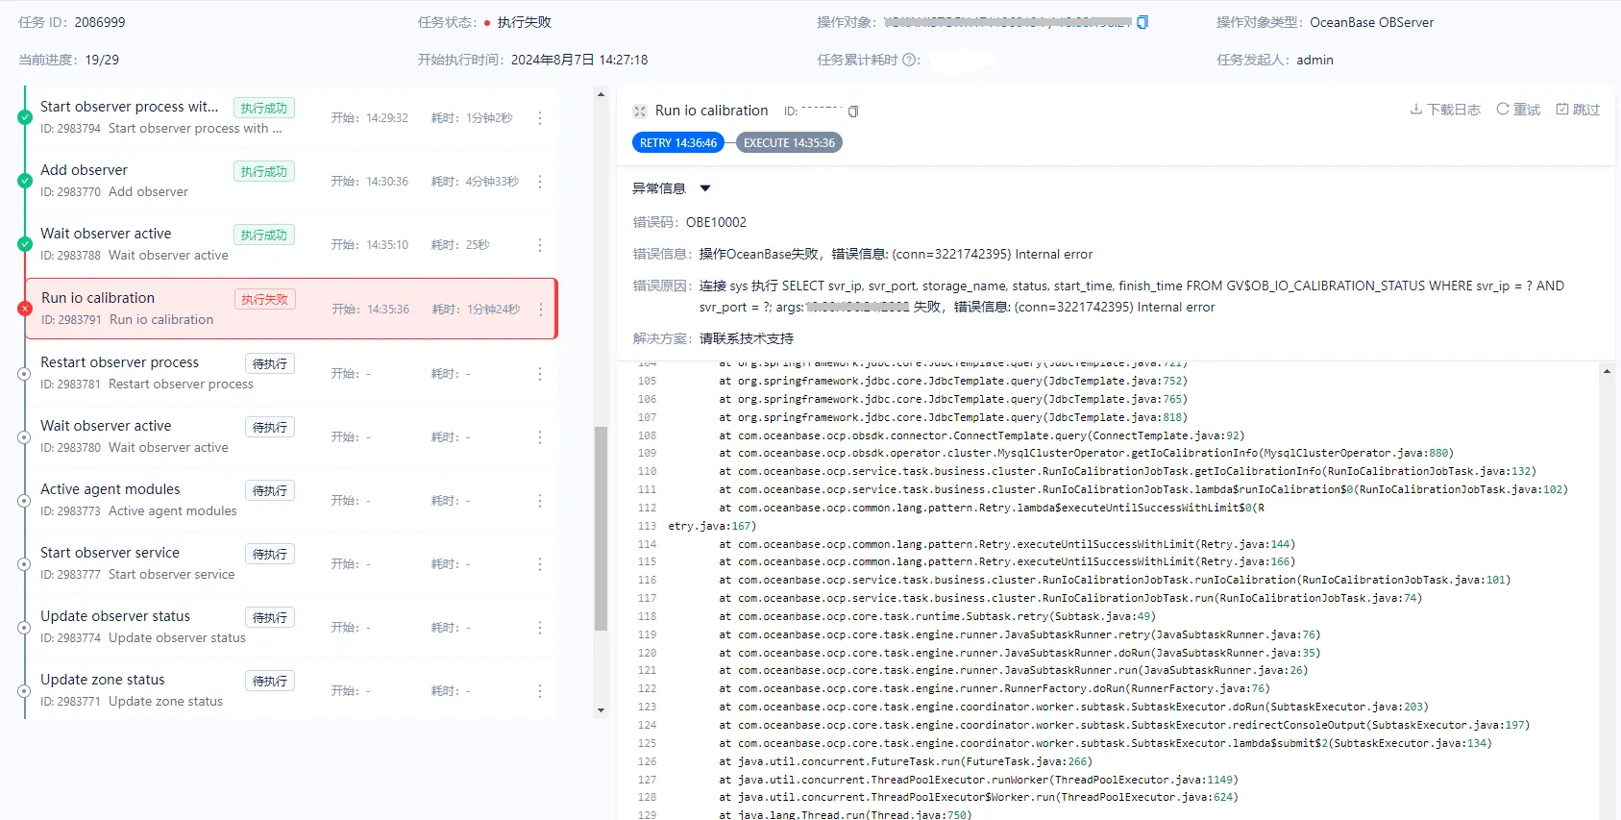The image size is (1621, 820).
Task: Open more options for Restart observer process
Action: point(540,374)
